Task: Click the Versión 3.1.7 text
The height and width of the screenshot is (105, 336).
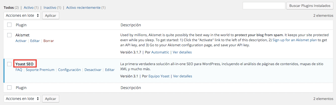Action: (x=131, y=52)
